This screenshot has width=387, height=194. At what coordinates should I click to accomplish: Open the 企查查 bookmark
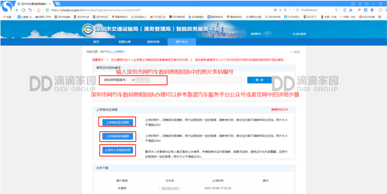25,17
